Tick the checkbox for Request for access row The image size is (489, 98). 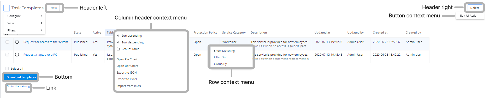point(7,42)
